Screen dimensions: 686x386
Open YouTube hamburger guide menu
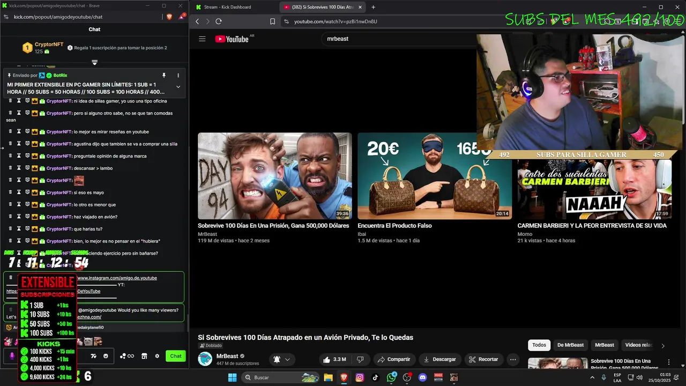[x=202, y=39]
